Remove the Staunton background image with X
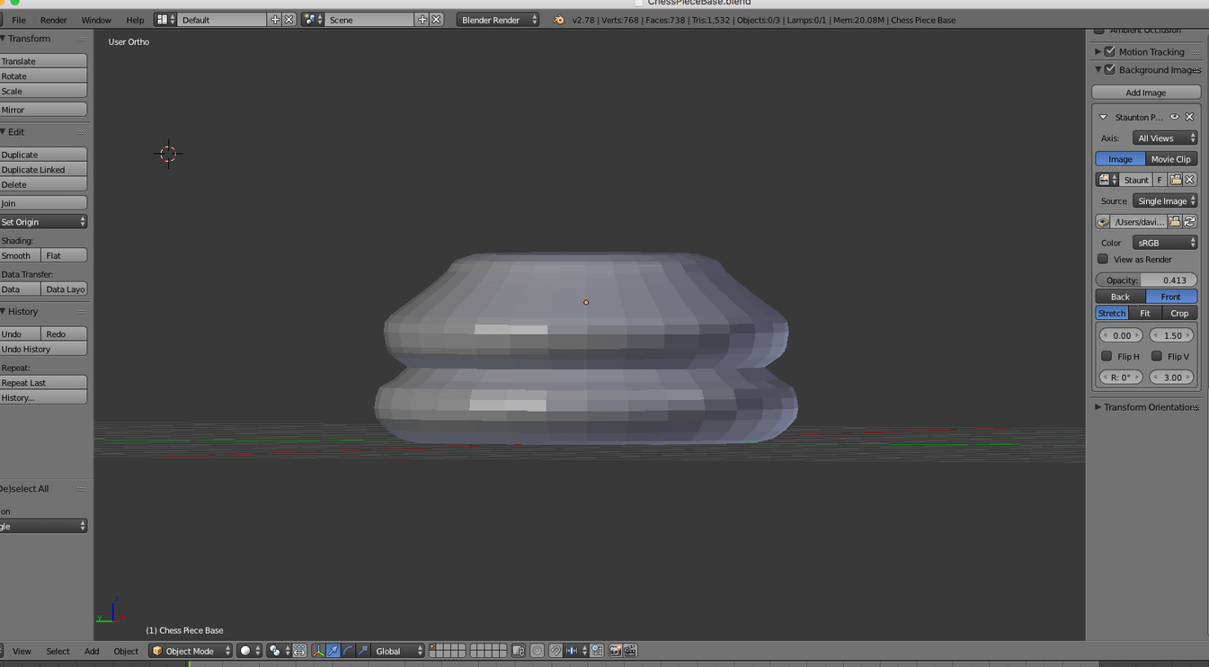 click(1189, 117)
